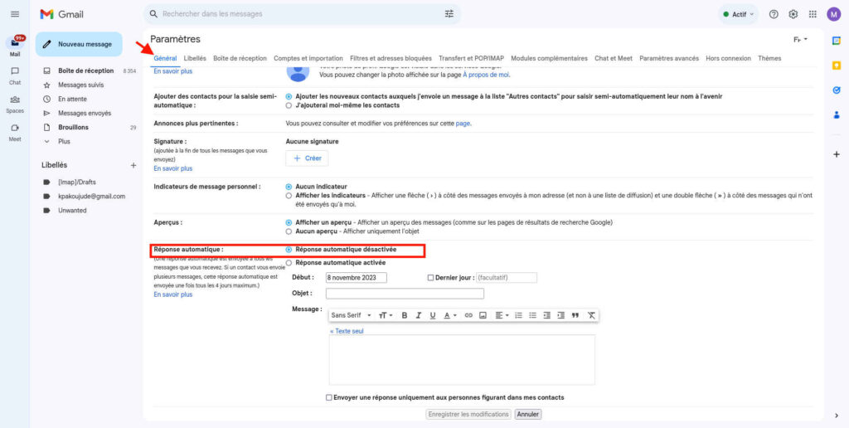Open the Help question mark icon
849x428 pixels.
tap(774, 14)
